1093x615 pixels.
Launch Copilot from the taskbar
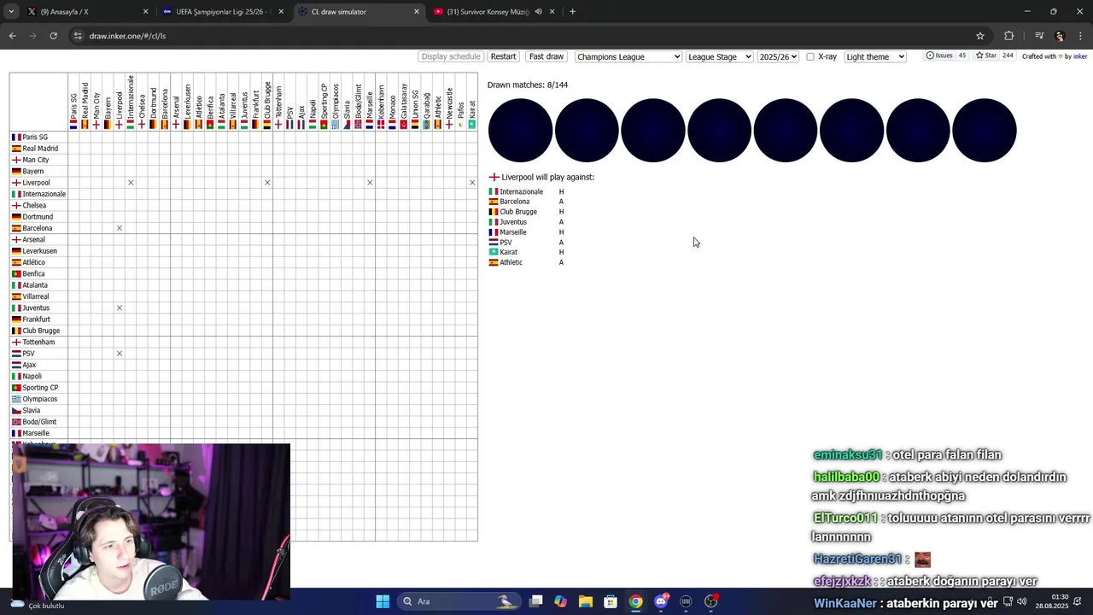point(560,601)
